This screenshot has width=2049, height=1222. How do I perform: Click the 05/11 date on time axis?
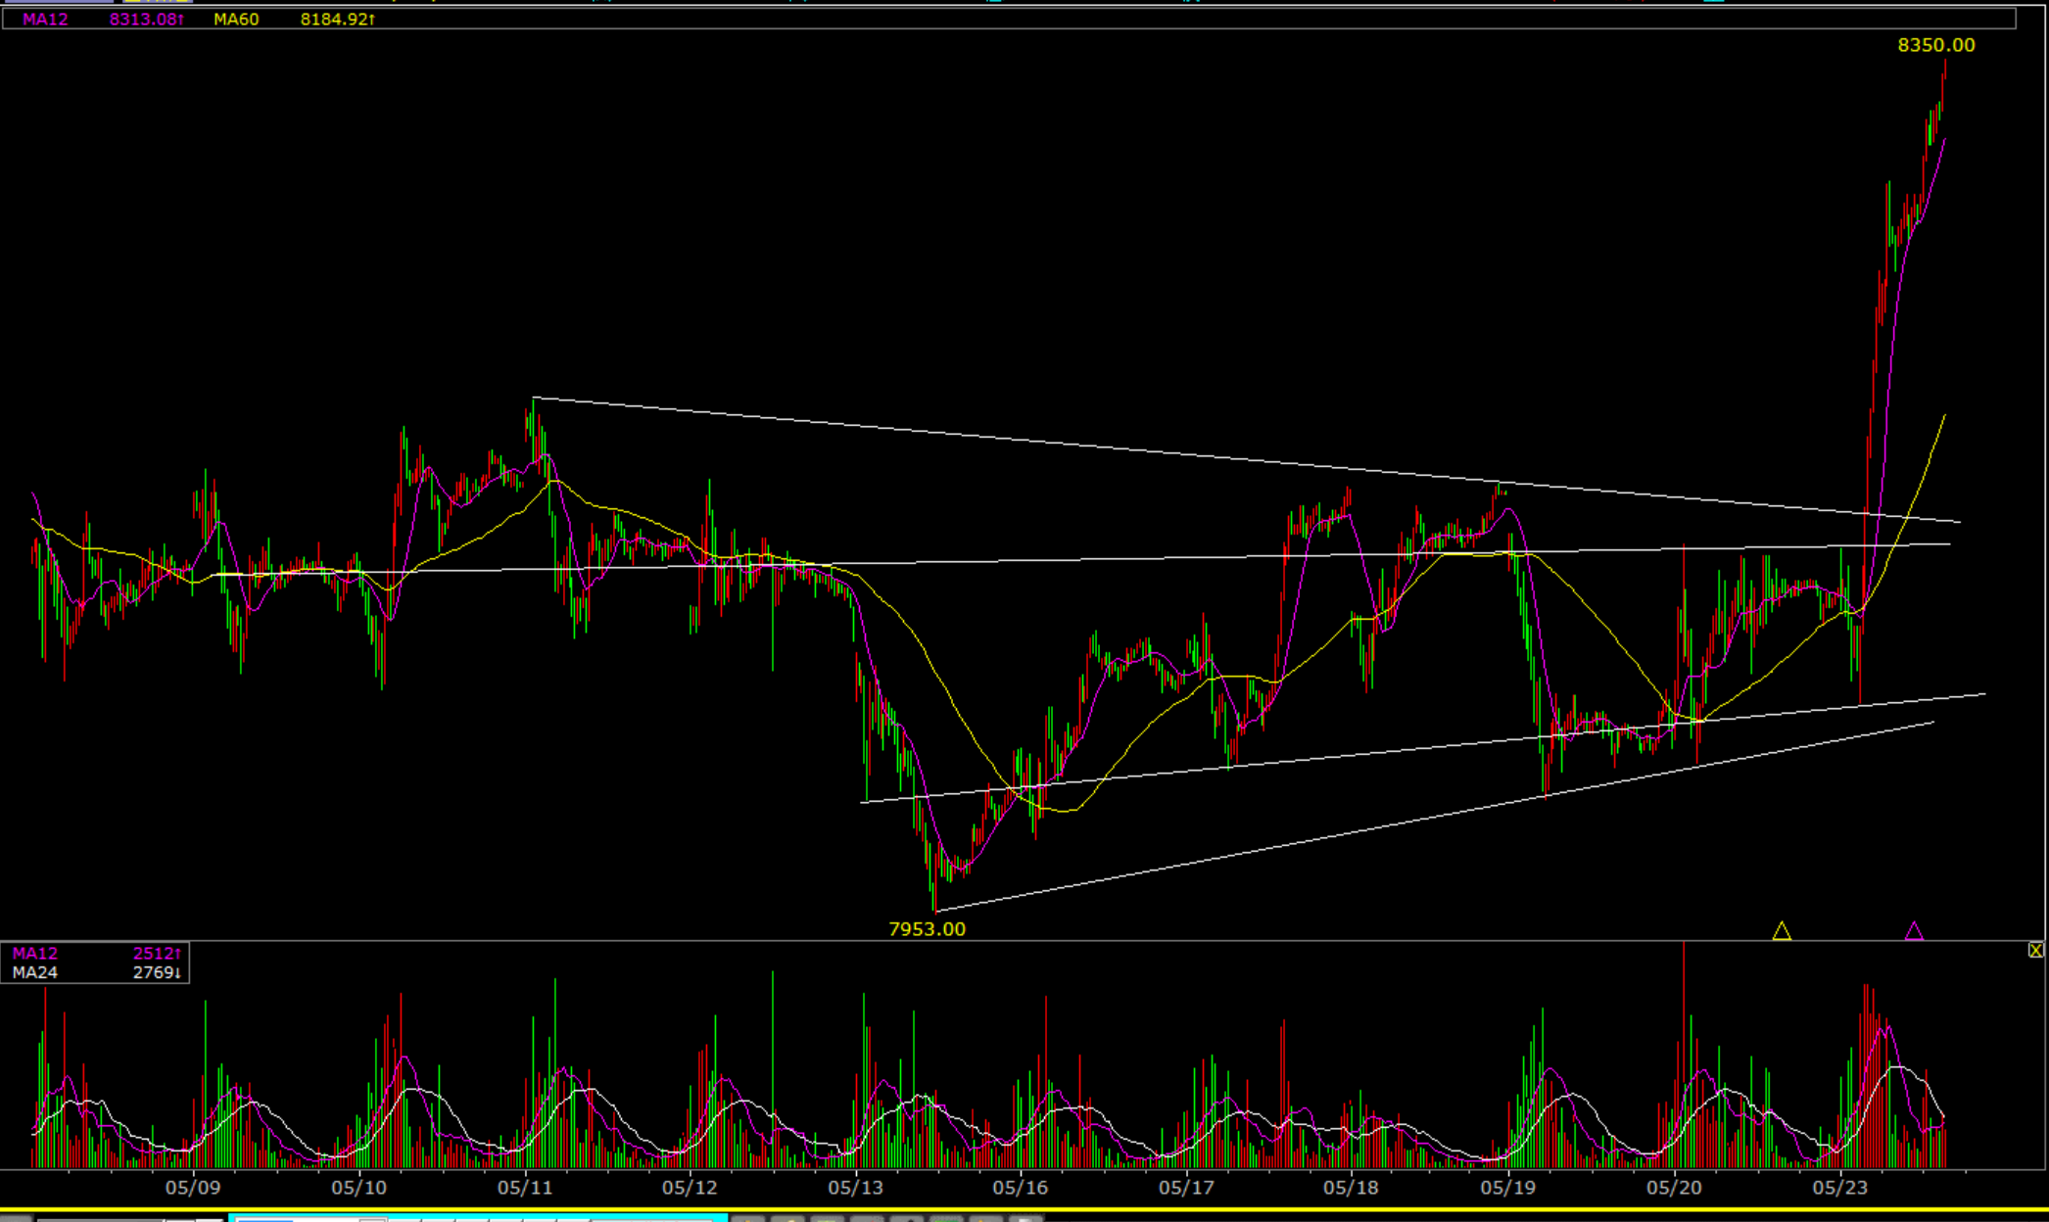tap(525, 1188)
